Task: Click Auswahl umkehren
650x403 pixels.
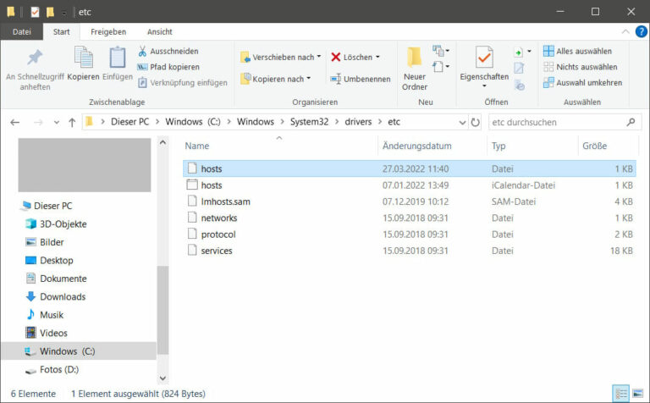Action: (583, 82)
